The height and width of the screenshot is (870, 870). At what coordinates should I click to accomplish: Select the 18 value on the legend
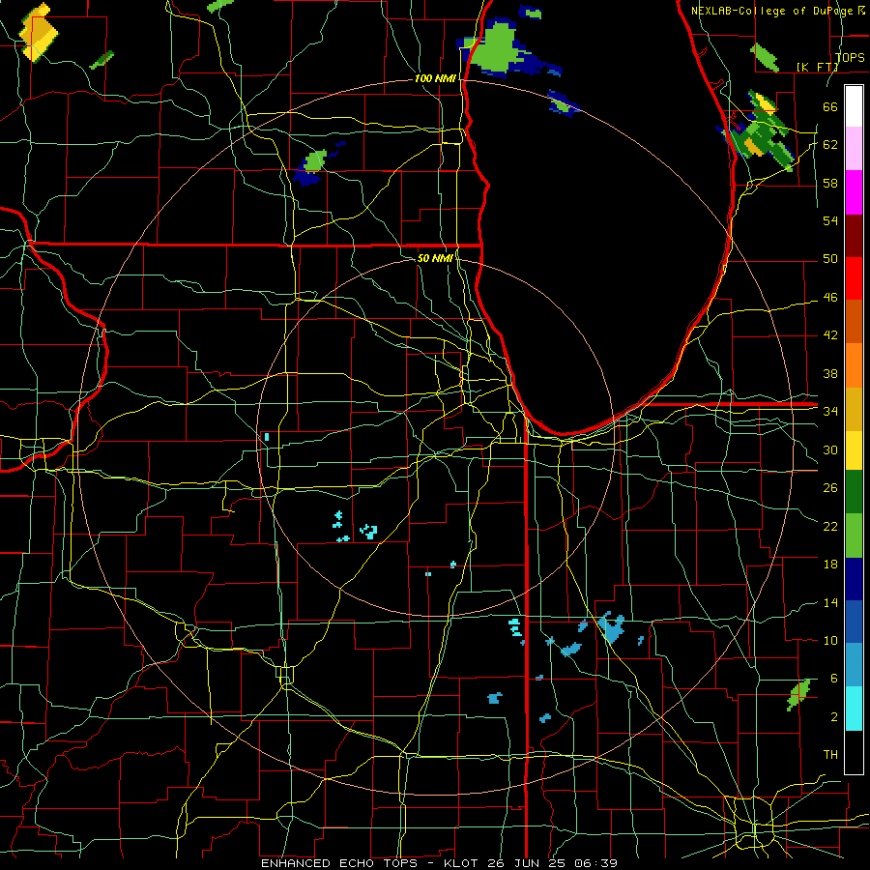830,565
